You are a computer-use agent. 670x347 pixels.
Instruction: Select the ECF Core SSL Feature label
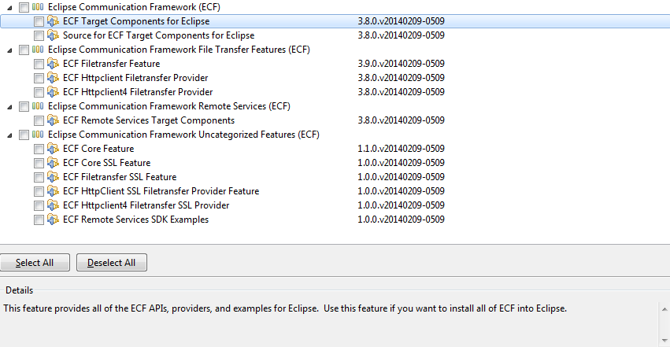106,163
